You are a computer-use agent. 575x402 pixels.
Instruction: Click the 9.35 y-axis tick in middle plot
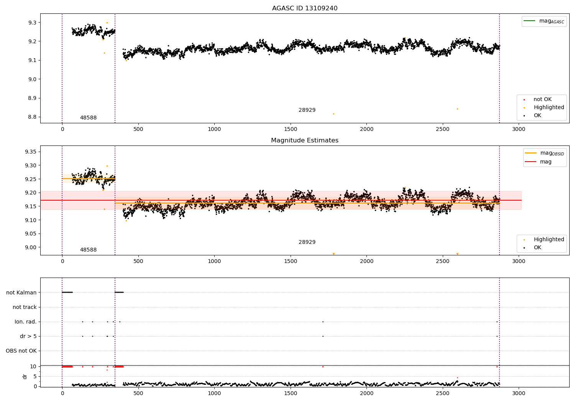[31, 152]
